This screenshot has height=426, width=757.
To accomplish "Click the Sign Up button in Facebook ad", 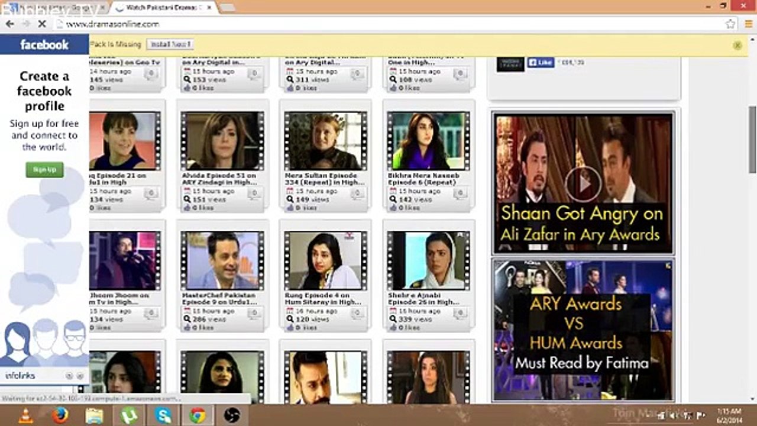I will [x=44, y=170].
